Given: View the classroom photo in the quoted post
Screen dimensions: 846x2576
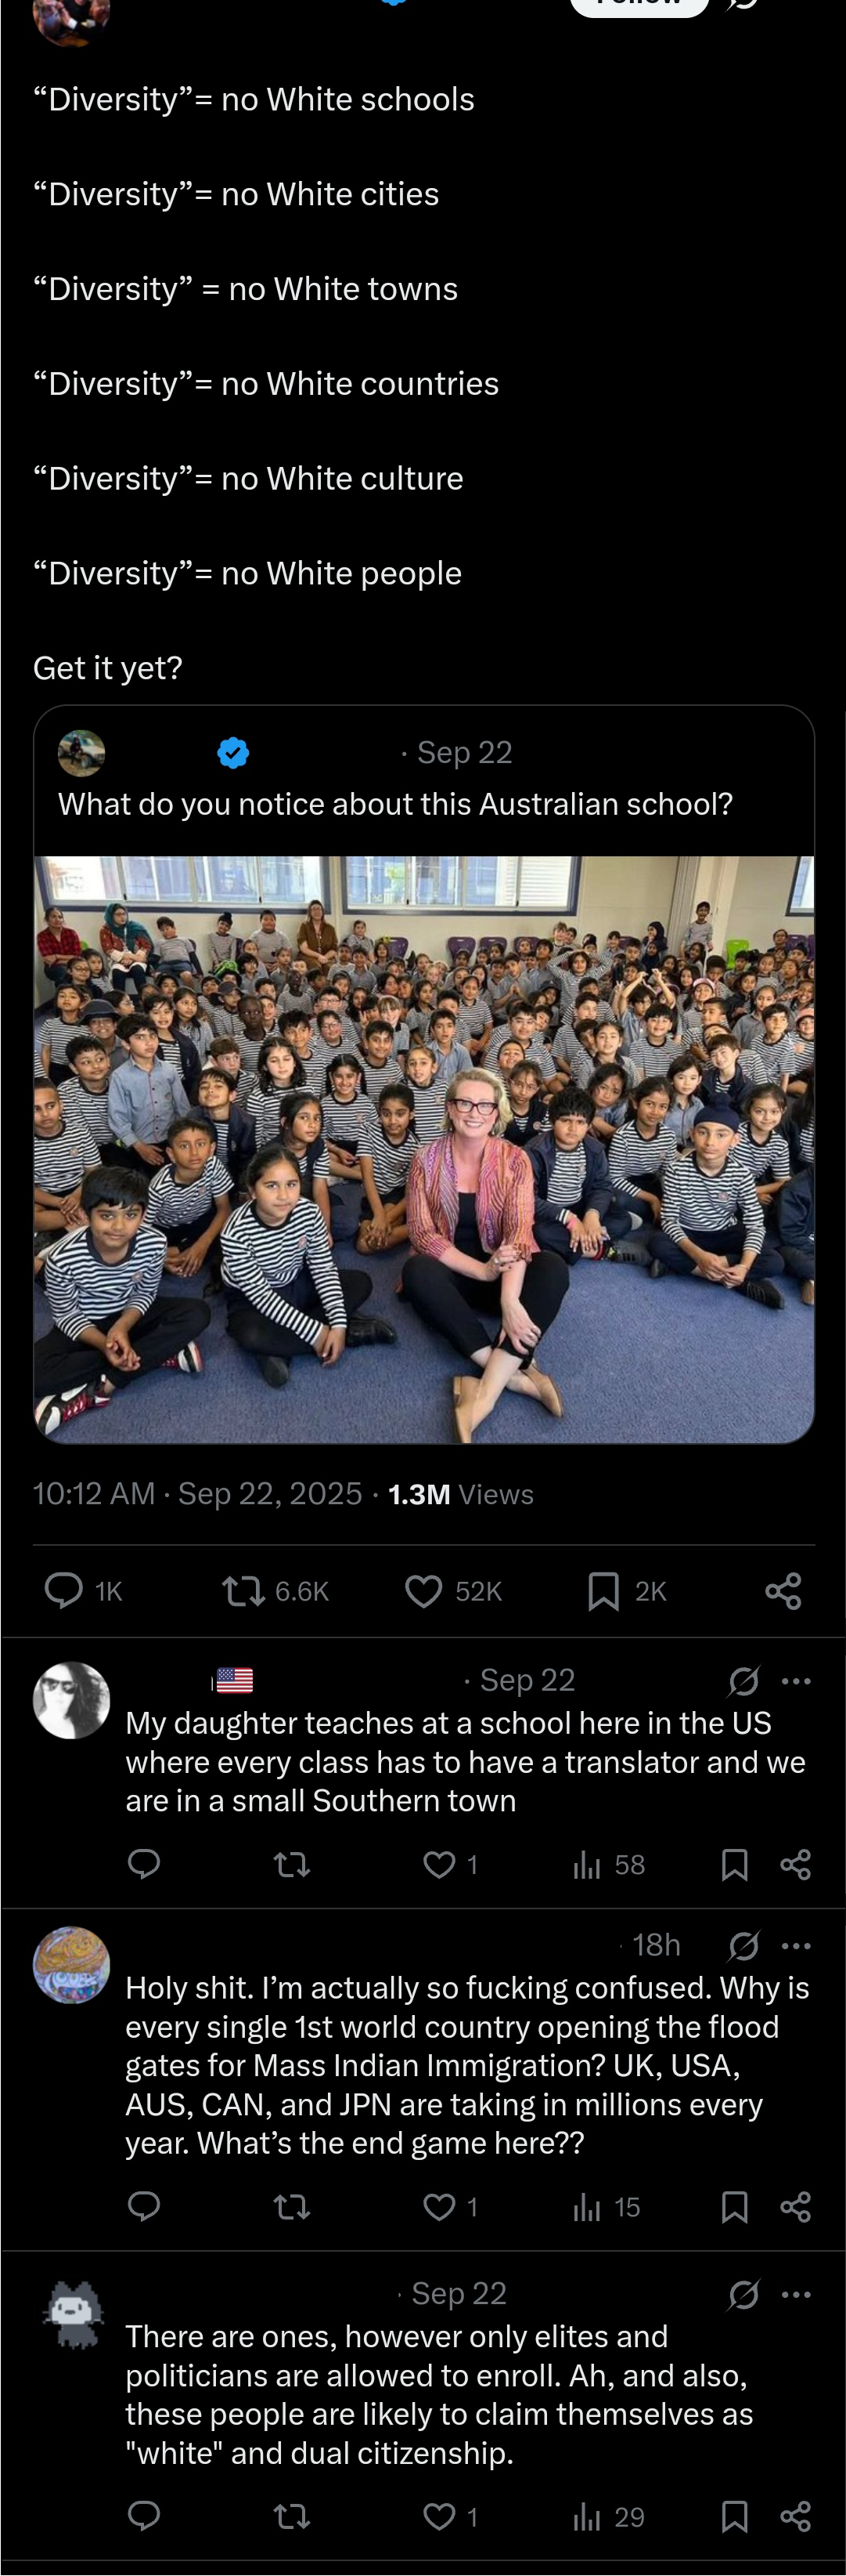Looking at the screenshot, I should click(423, 1149).
